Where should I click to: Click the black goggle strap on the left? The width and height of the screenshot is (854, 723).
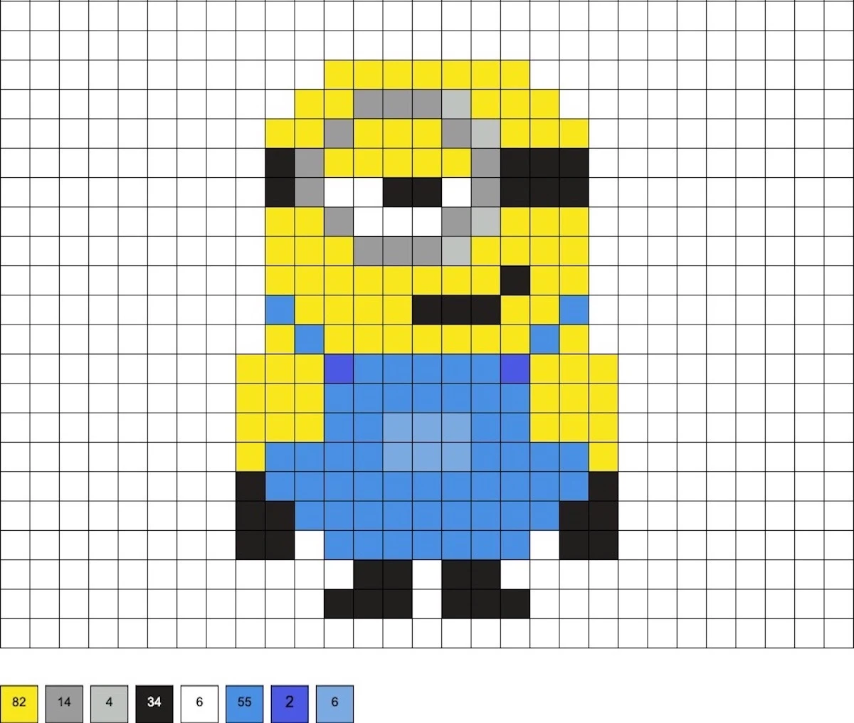pos(280,177)
